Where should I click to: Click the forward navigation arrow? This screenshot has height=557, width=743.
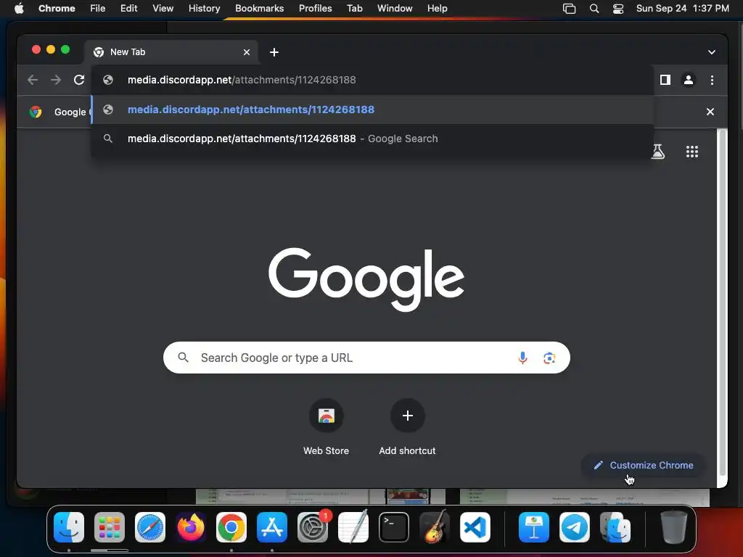pyautogui.click(x=56, y=80)
